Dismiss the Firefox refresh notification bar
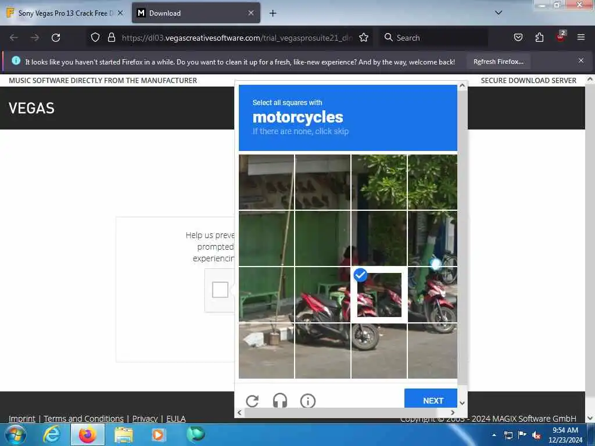 point(580,60)
